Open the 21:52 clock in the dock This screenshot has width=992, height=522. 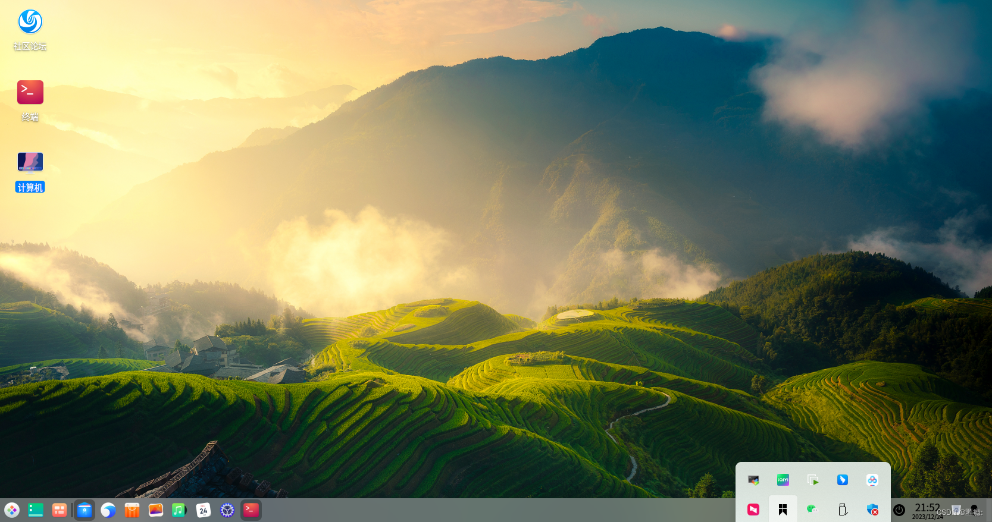[x=927, y=511]
